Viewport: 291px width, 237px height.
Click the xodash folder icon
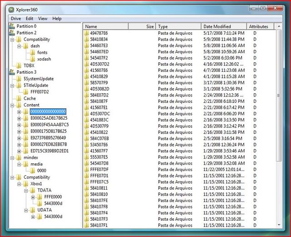click(32, 59)
